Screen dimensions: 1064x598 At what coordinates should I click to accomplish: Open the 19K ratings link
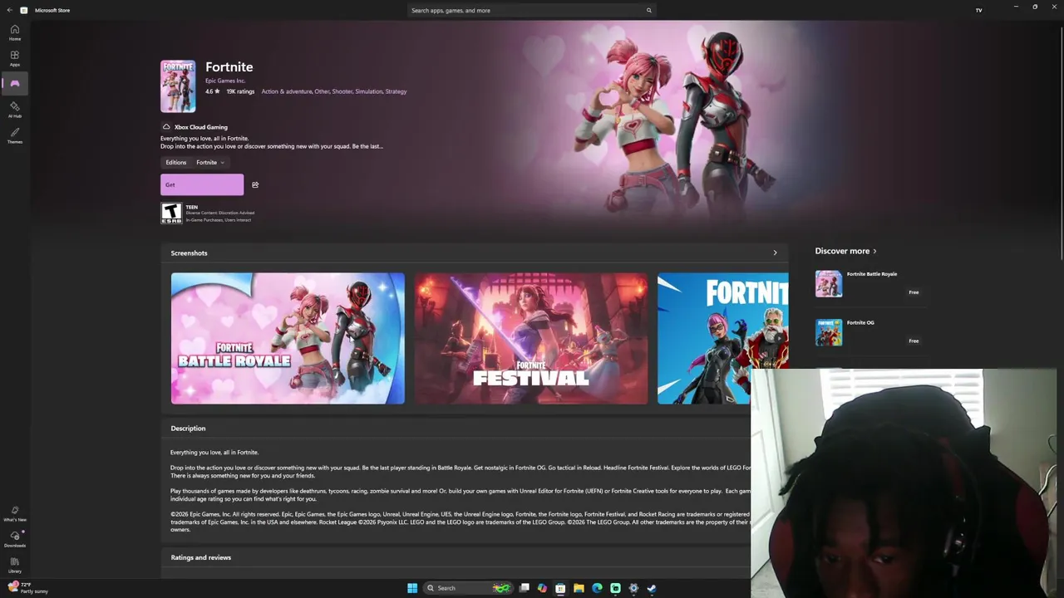pyautogui.click(x=240, y=91)
